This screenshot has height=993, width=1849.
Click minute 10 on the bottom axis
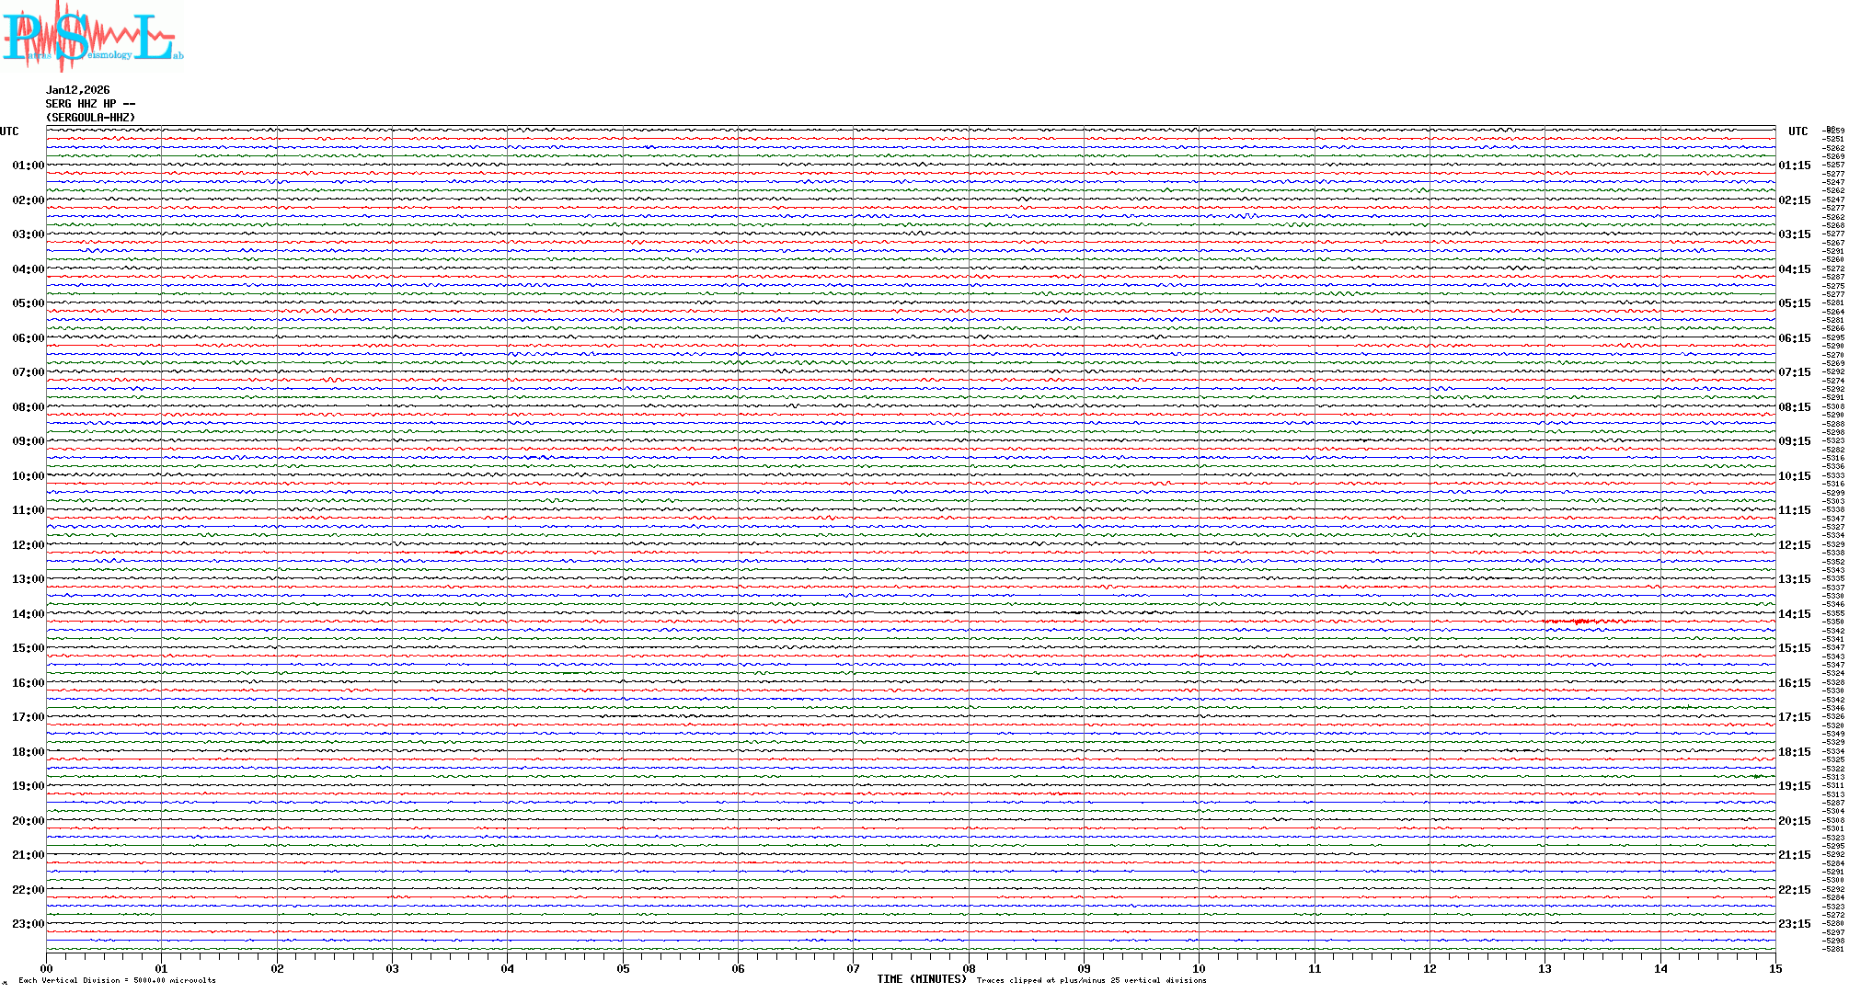coord(1199,968)
